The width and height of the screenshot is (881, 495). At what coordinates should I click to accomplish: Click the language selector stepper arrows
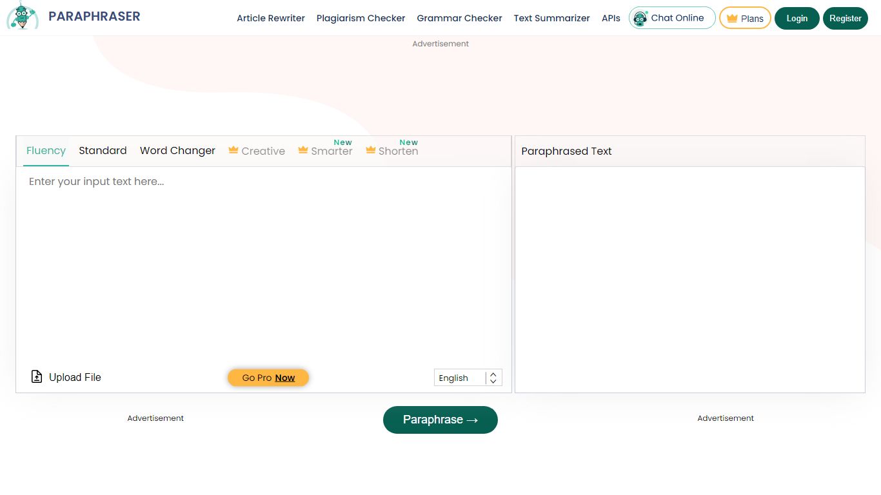tap(493, 378)
